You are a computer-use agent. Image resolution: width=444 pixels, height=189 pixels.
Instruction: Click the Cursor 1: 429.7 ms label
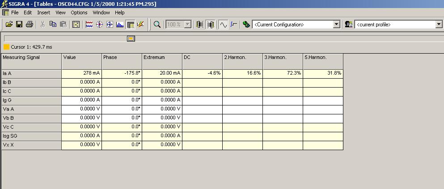[x=31, y=47]
